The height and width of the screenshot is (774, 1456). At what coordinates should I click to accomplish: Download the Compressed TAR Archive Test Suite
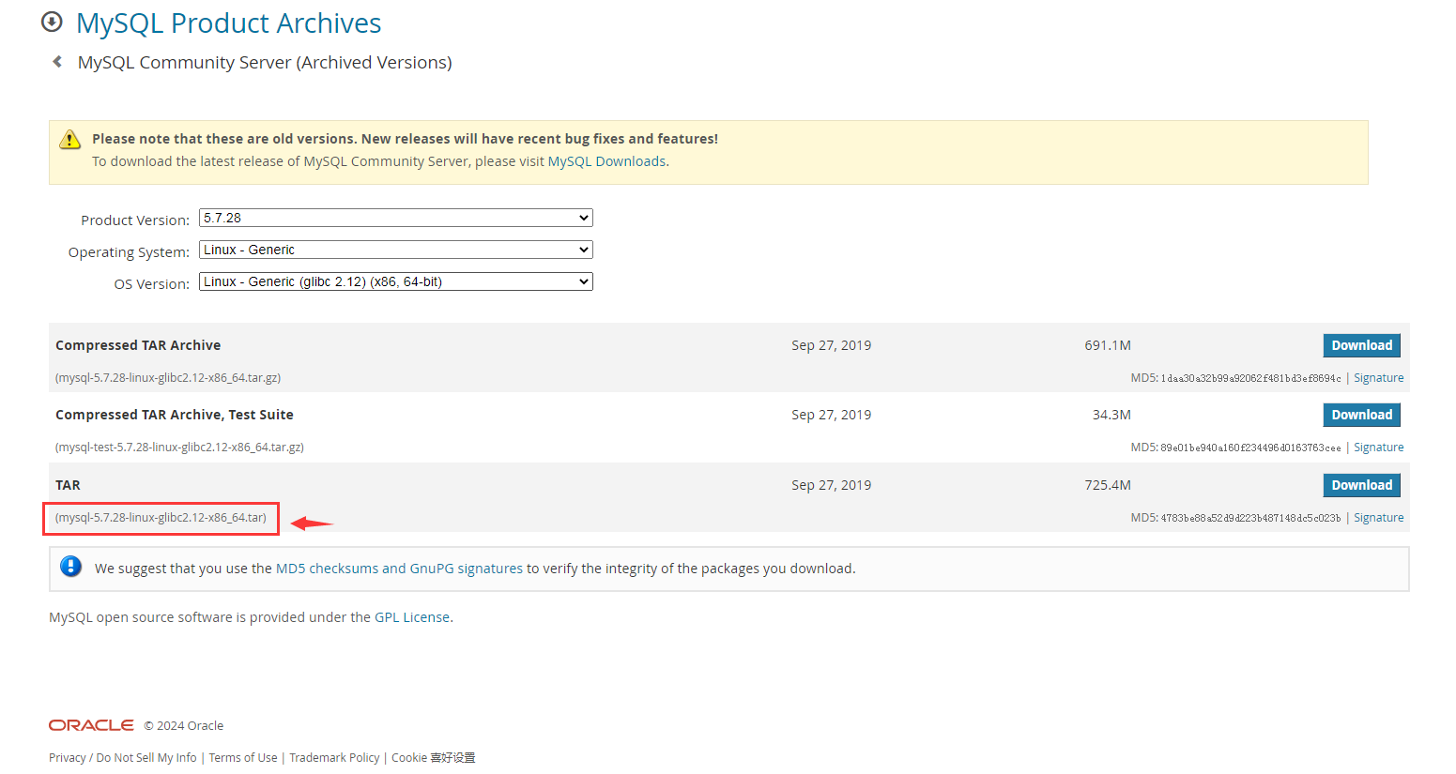[x=1361, y=415]
